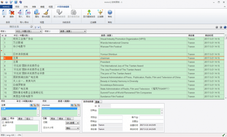Switch to 简化视图 with the broom icon

coord(46,14)
